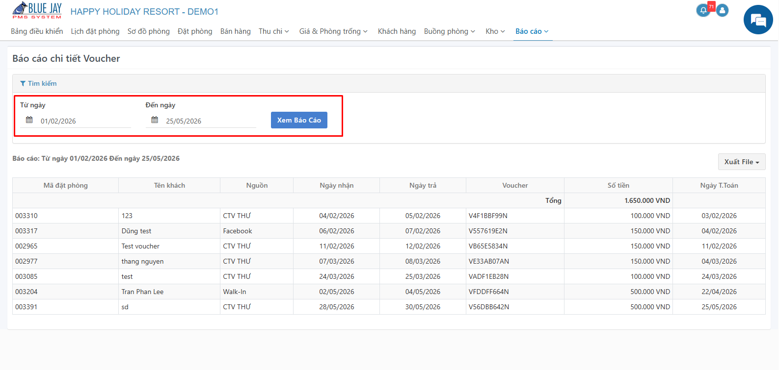Click the Ngày nhận column header

337,185
